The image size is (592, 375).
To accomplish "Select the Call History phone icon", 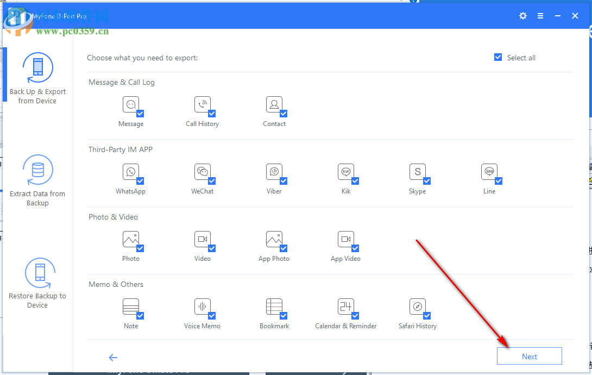I will 202,104.
